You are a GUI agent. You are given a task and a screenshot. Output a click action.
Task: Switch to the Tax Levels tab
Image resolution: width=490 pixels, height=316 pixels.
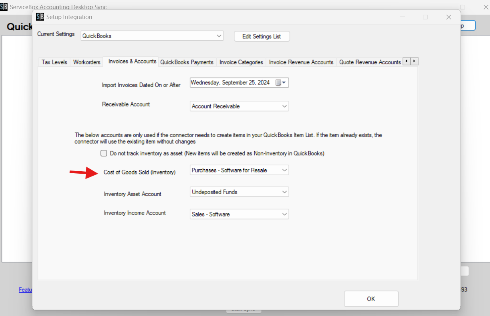(54, 62)
